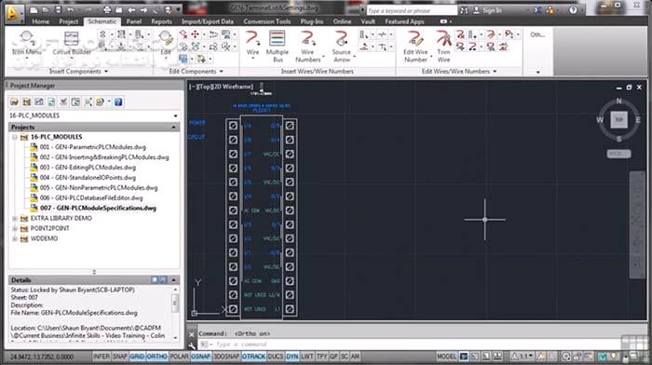
Task: Click the Edit component tool
Action: 166,43
